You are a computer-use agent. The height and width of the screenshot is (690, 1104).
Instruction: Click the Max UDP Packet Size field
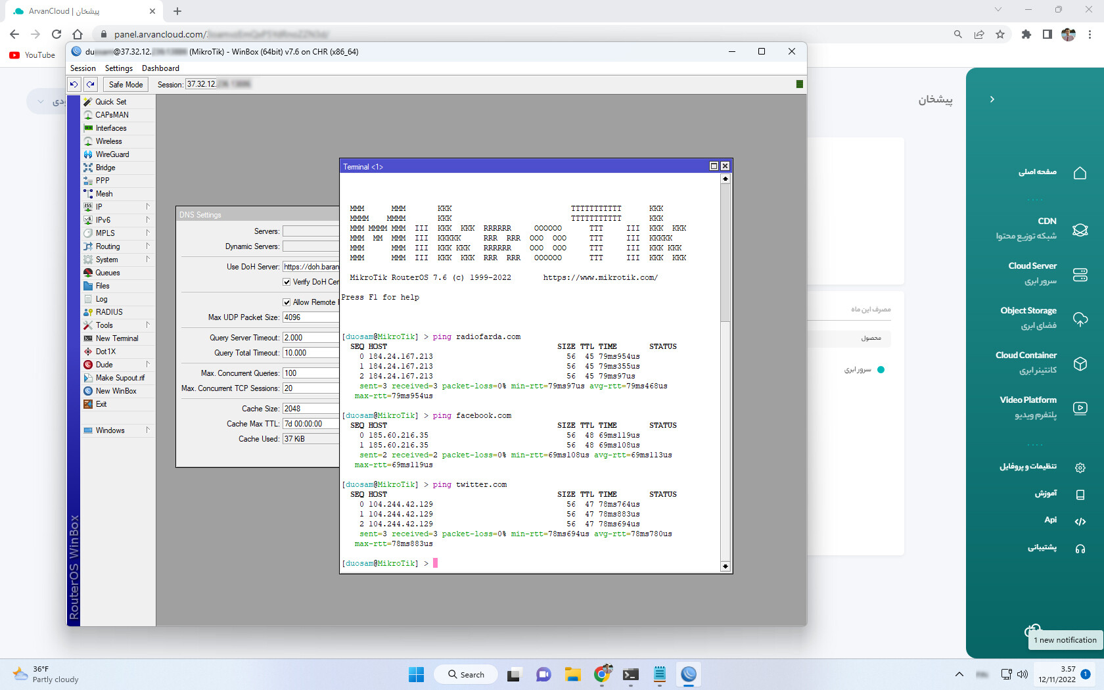tap(311, 317)
